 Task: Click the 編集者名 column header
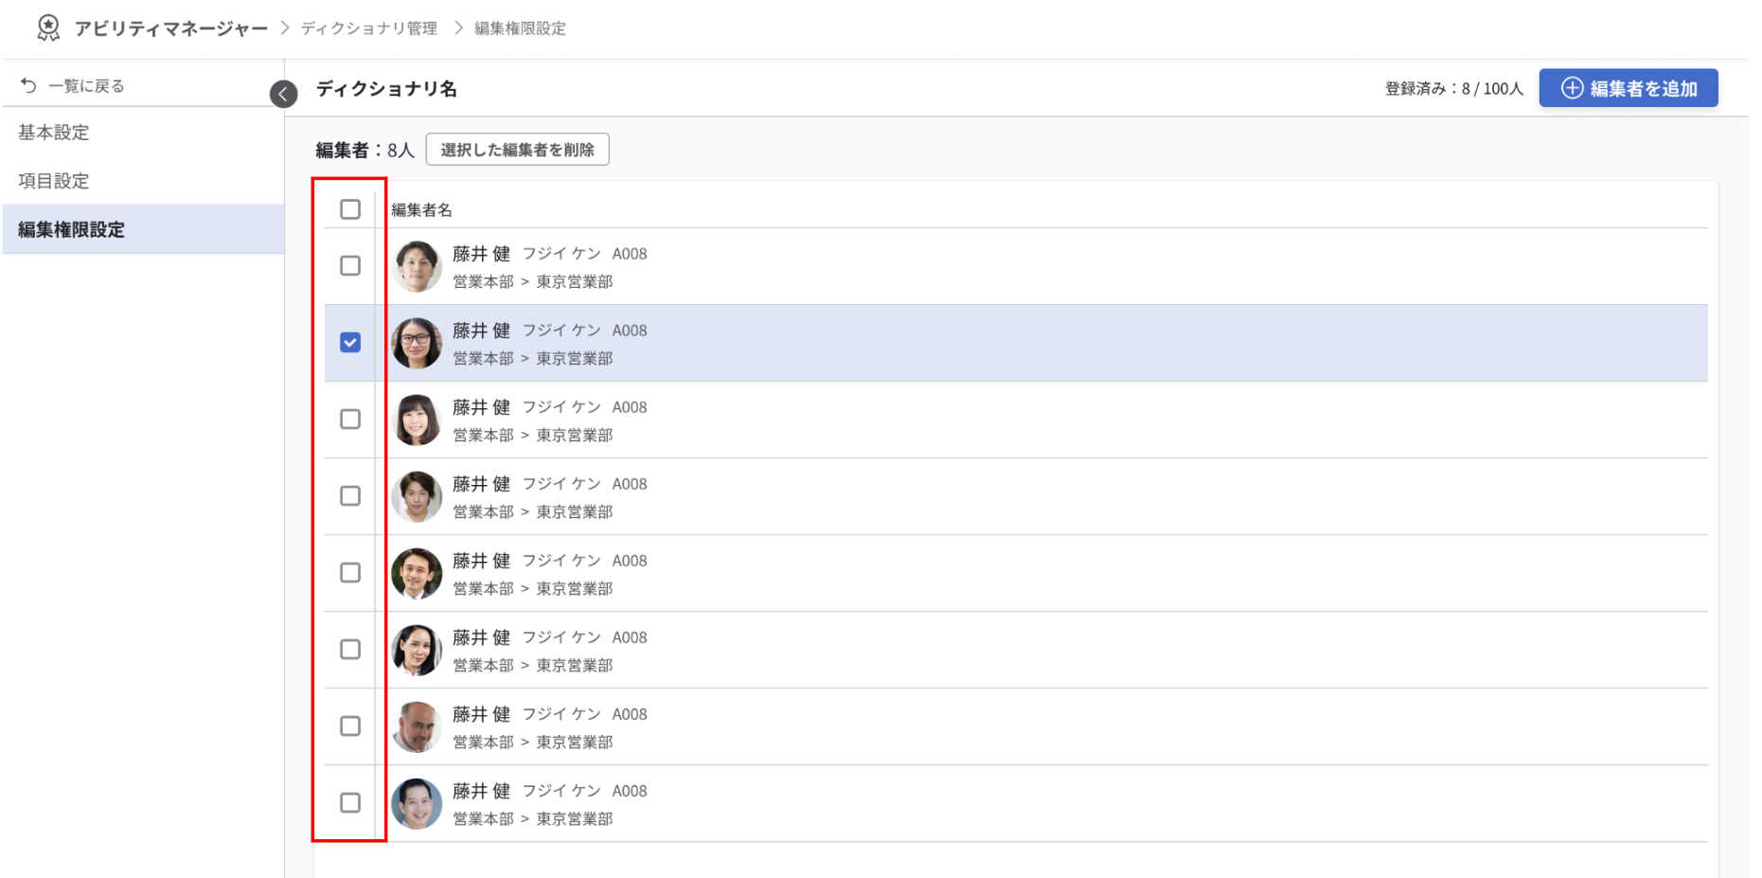[419, 208]
